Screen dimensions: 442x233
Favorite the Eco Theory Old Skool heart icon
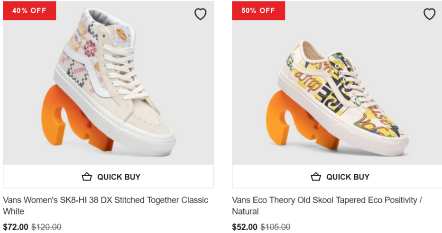[x=429, y=14]
